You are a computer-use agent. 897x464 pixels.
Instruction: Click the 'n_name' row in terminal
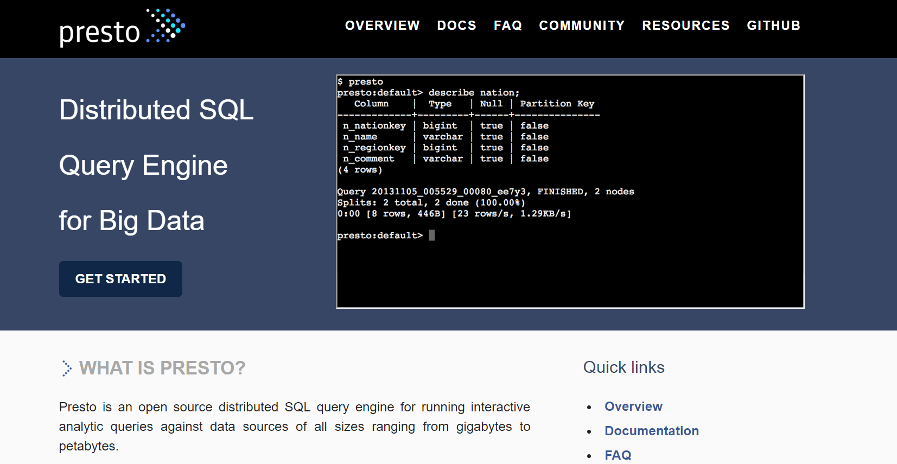[x=446, y=137]
